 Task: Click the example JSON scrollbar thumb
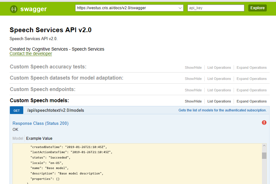tap(264, 155)
